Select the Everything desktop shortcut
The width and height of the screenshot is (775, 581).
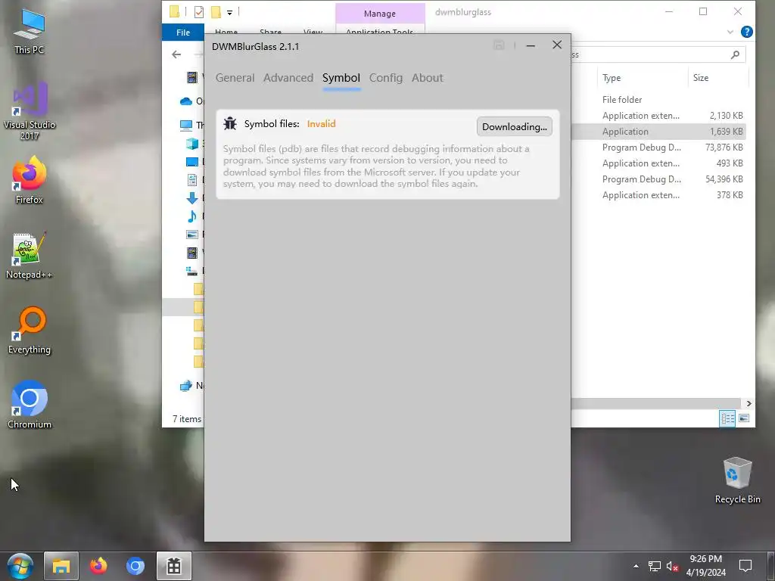(x=30, y=331)
